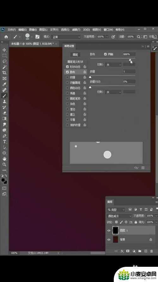Open the 文件(F) menu
Viewport: 158px width, 282px height.
(x=12, y=30)
